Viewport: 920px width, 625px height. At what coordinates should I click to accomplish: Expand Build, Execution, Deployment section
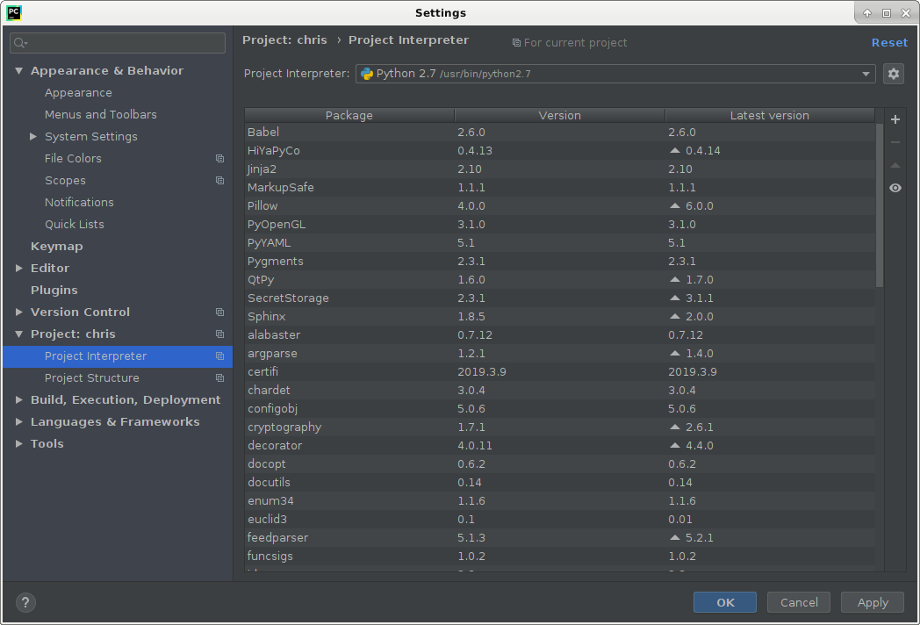click(x=18, y=399)
